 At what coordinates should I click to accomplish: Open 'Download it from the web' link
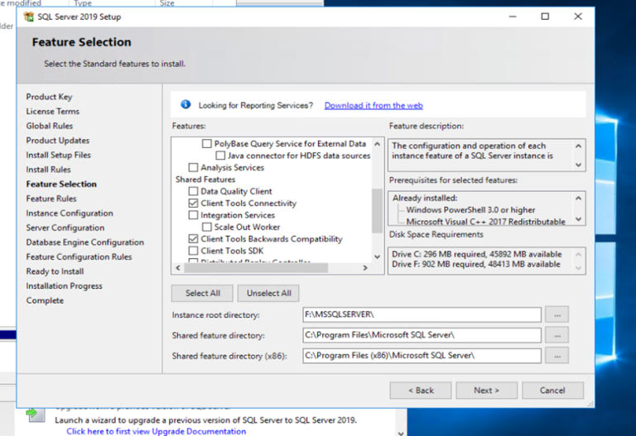tap(373, 105)
